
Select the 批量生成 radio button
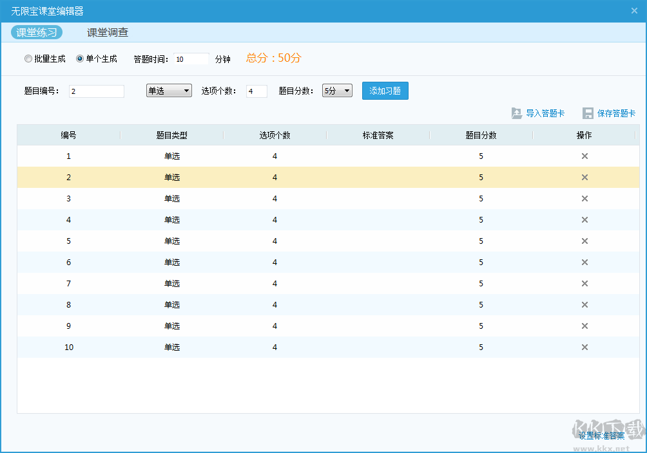coord(28,59)
